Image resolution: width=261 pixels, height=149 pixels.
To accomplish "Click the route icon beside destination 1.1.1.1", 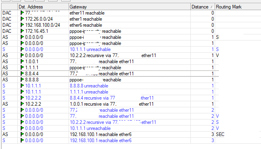I will (22, 68).
